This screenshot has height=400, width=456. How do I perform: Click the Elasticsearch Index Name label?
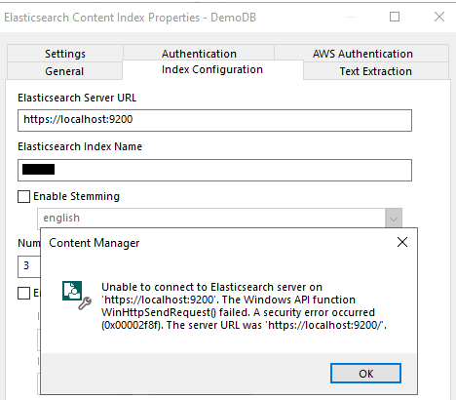(x=80, y=146)
